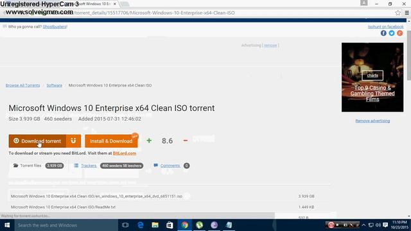
Task: Bookmark page with star icon
Action: [398, 13]
